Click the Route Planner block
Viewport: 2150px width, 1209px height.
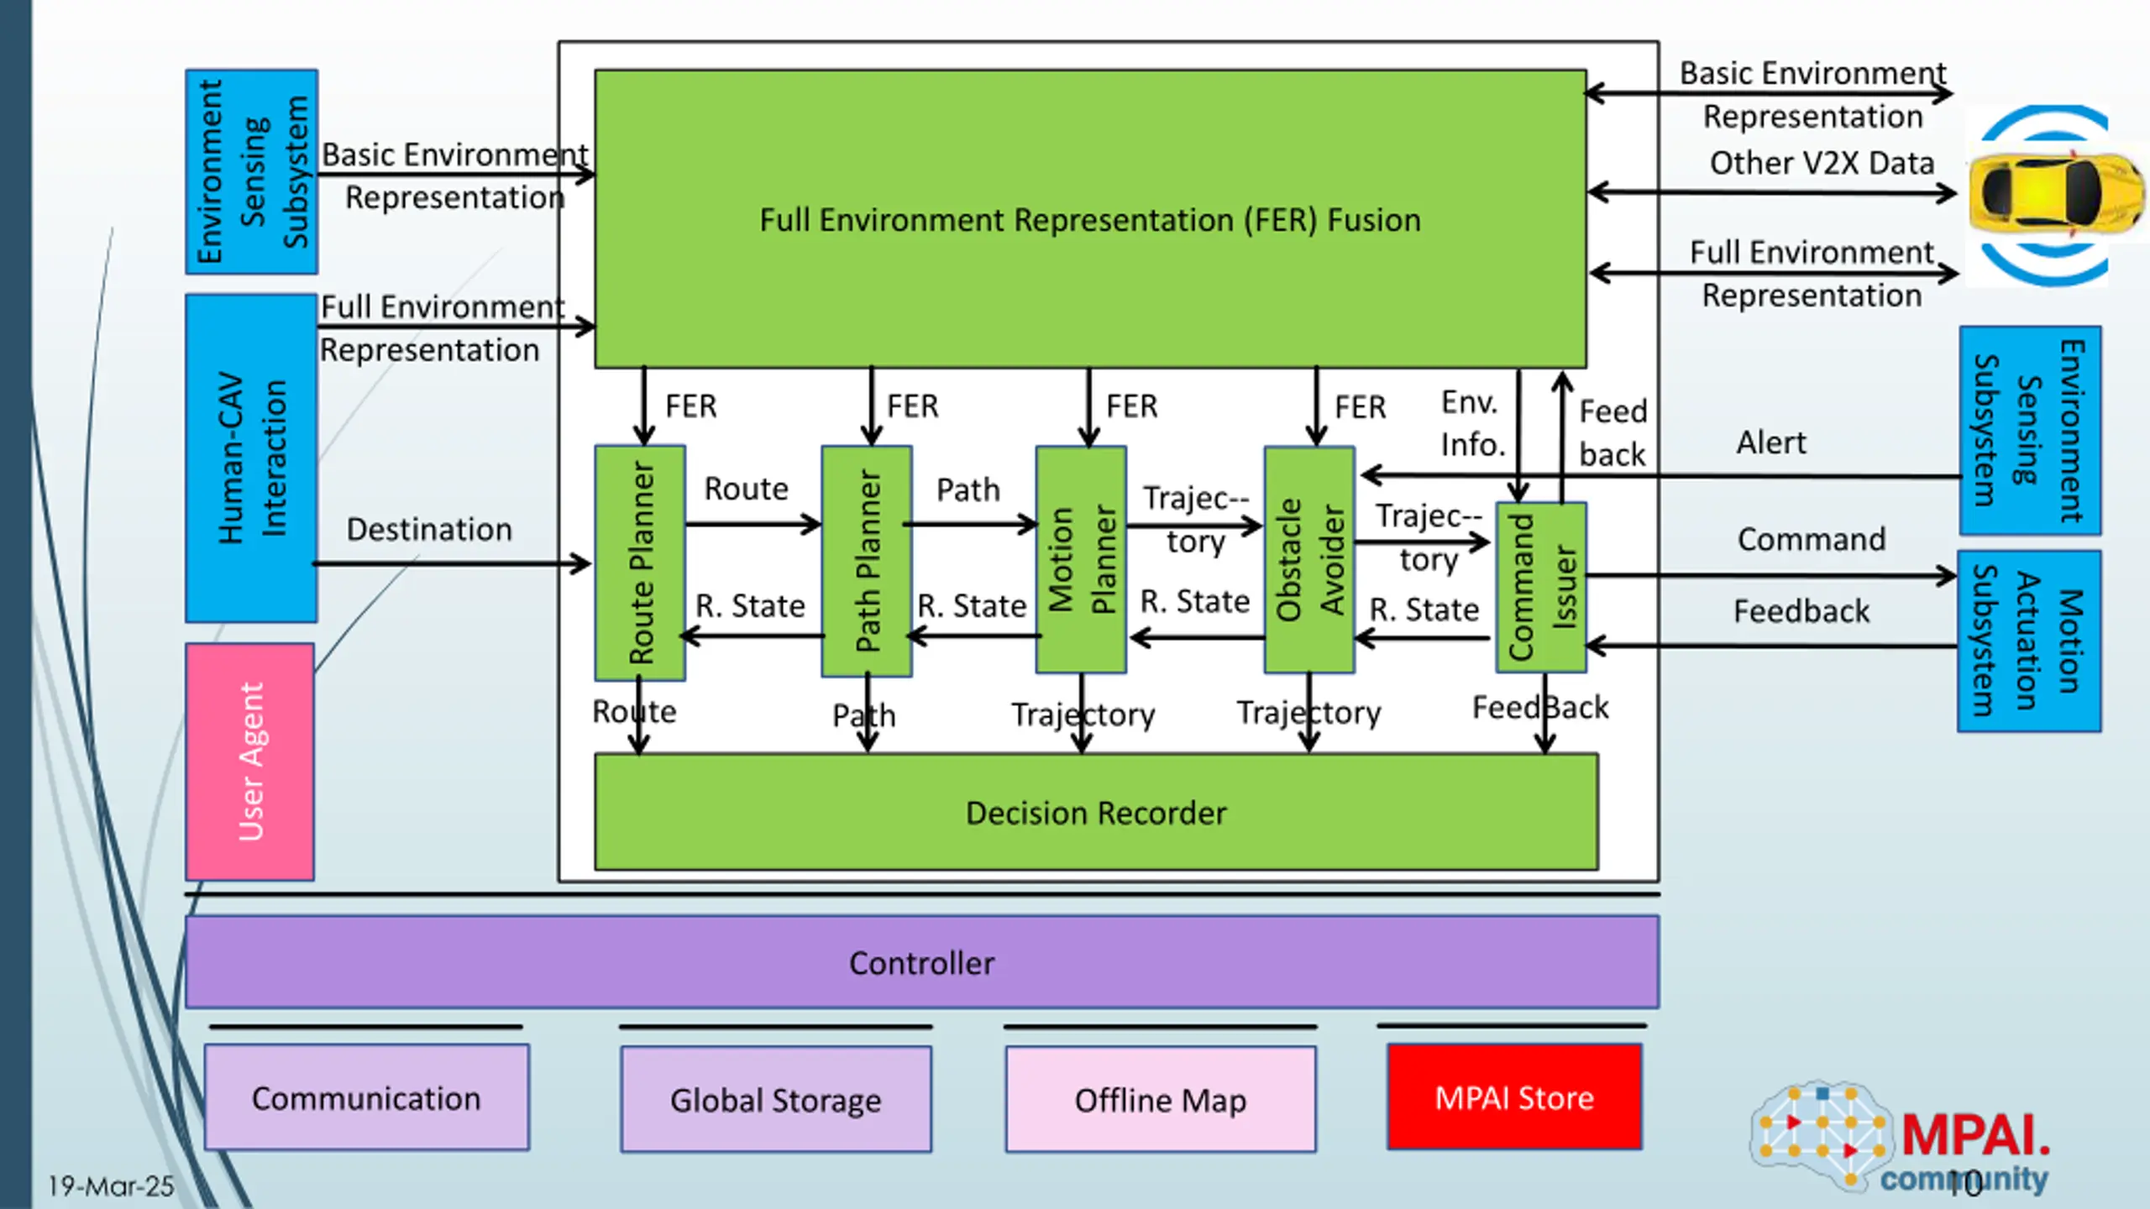640,563
